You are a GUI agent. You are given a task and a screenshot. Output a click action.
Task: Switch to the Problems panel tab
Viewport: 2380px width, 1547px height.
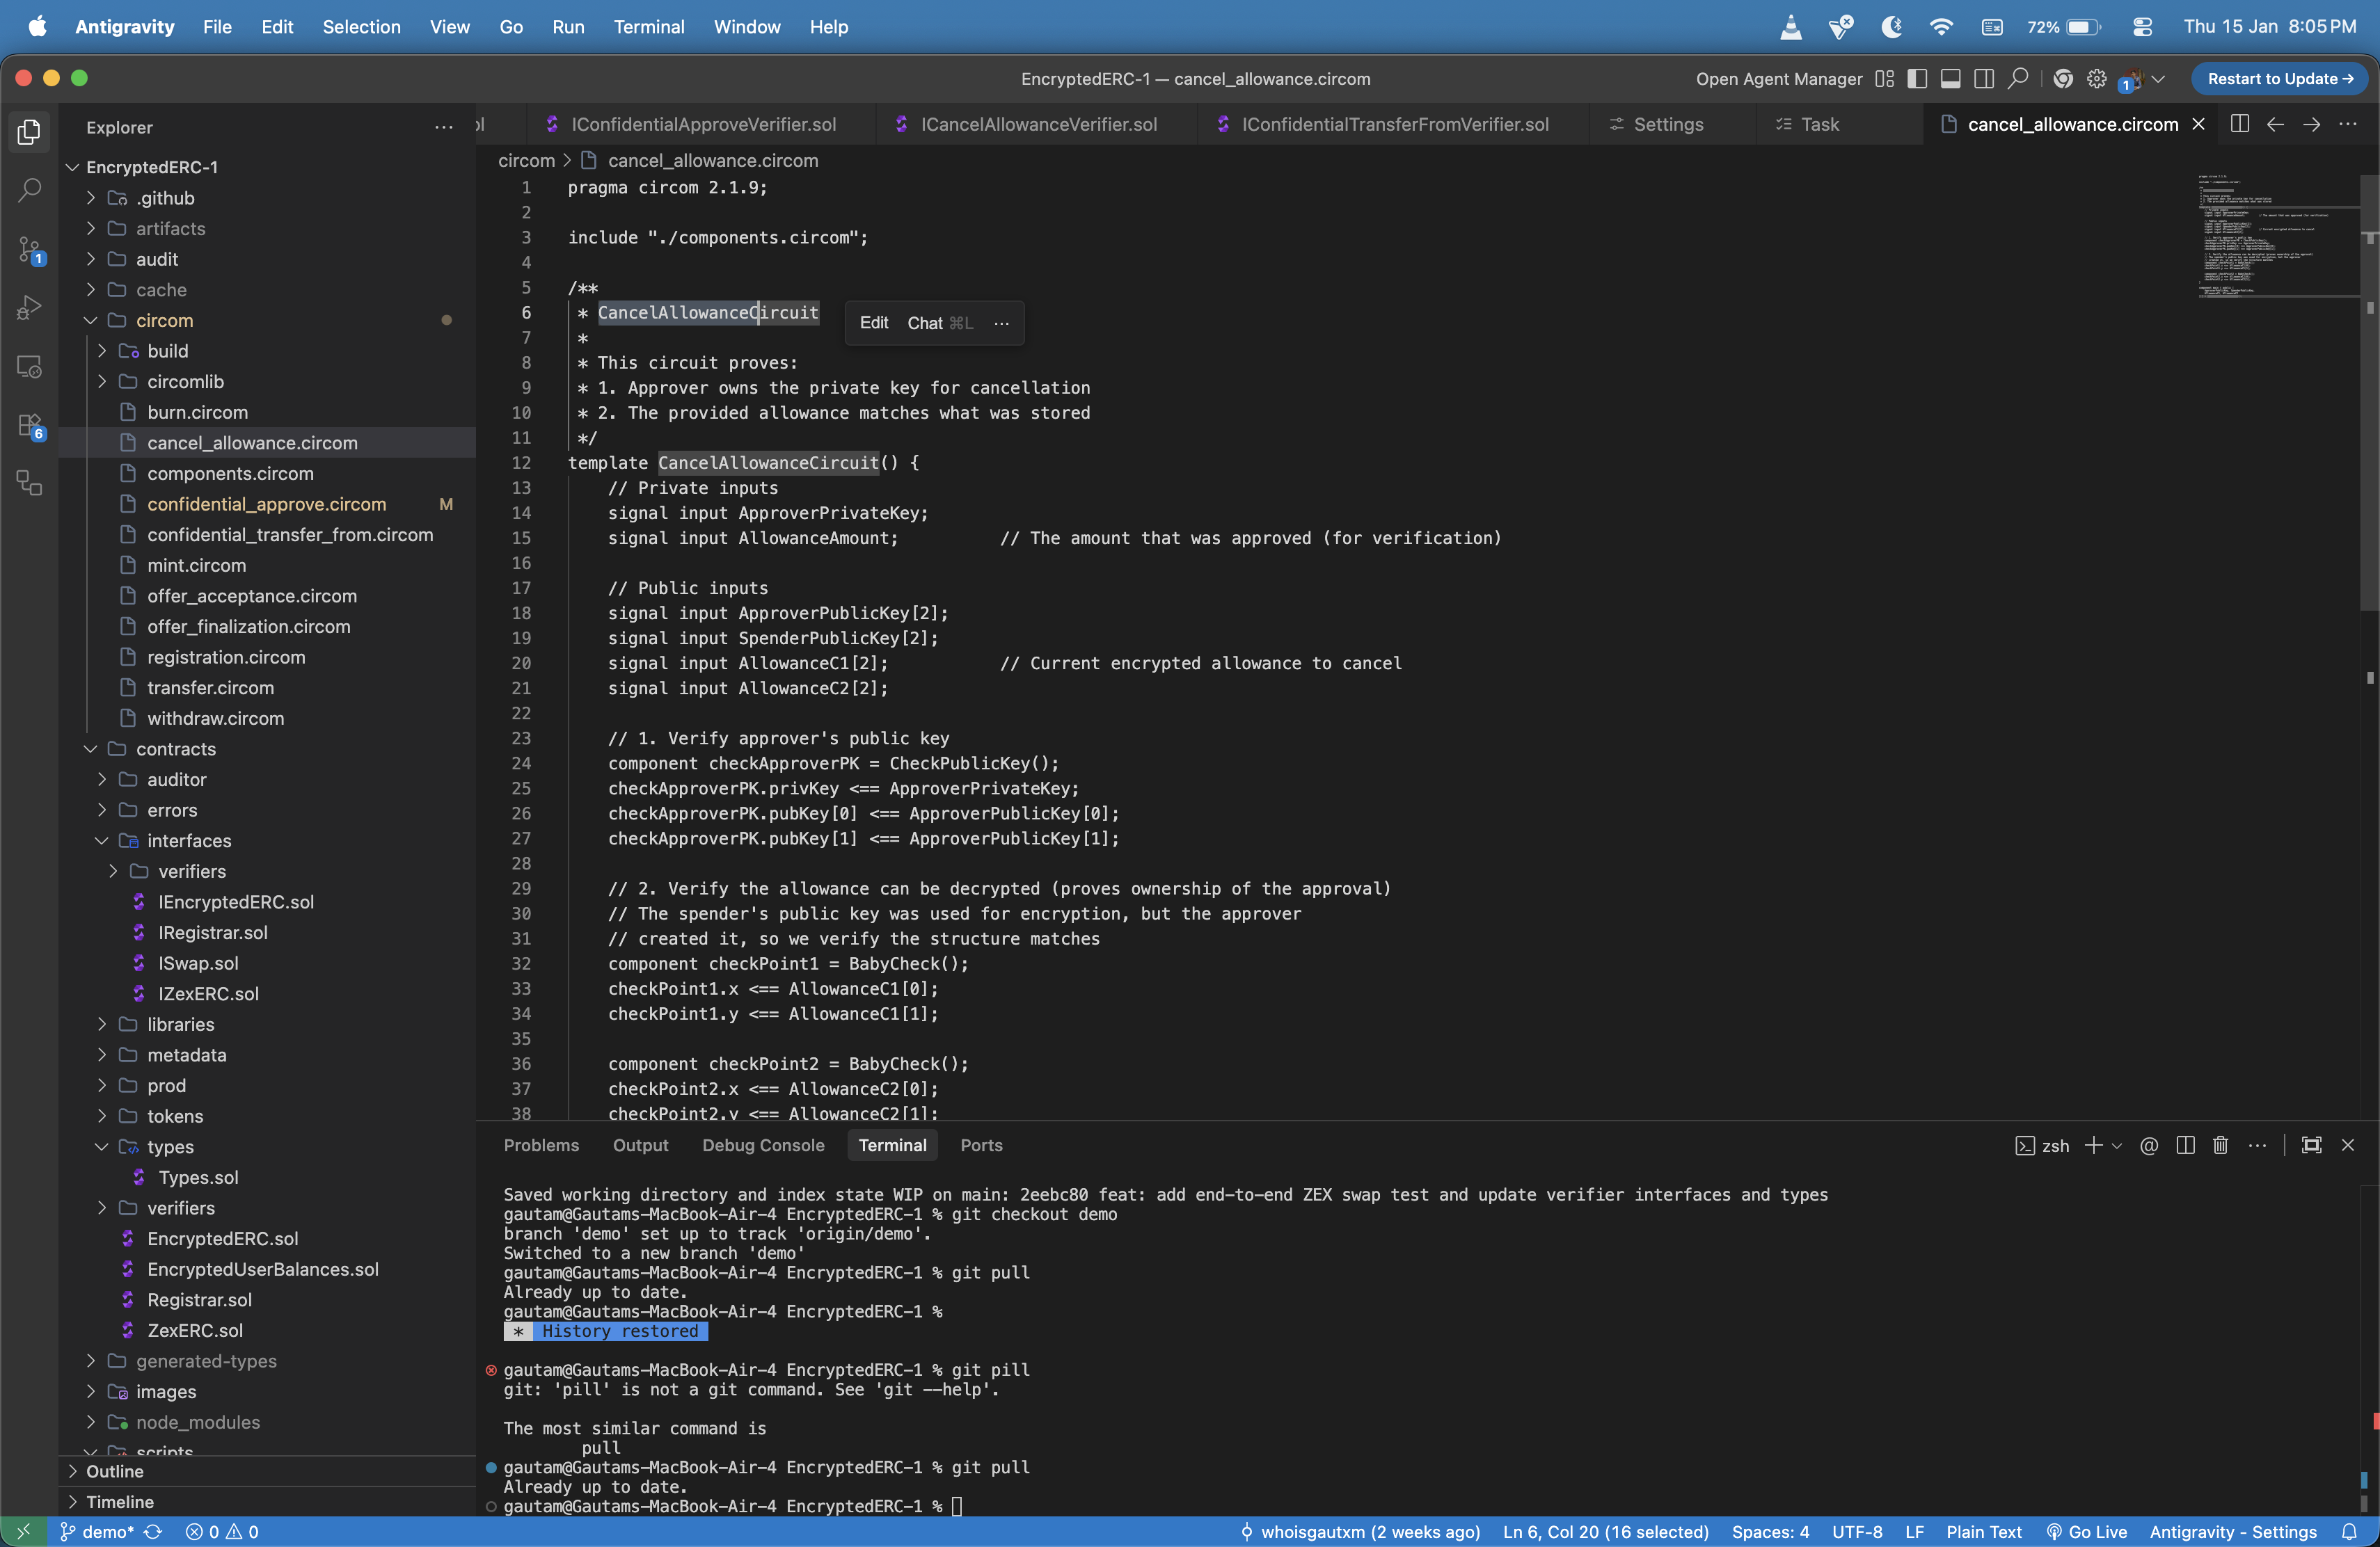[x=541, y=1145]
